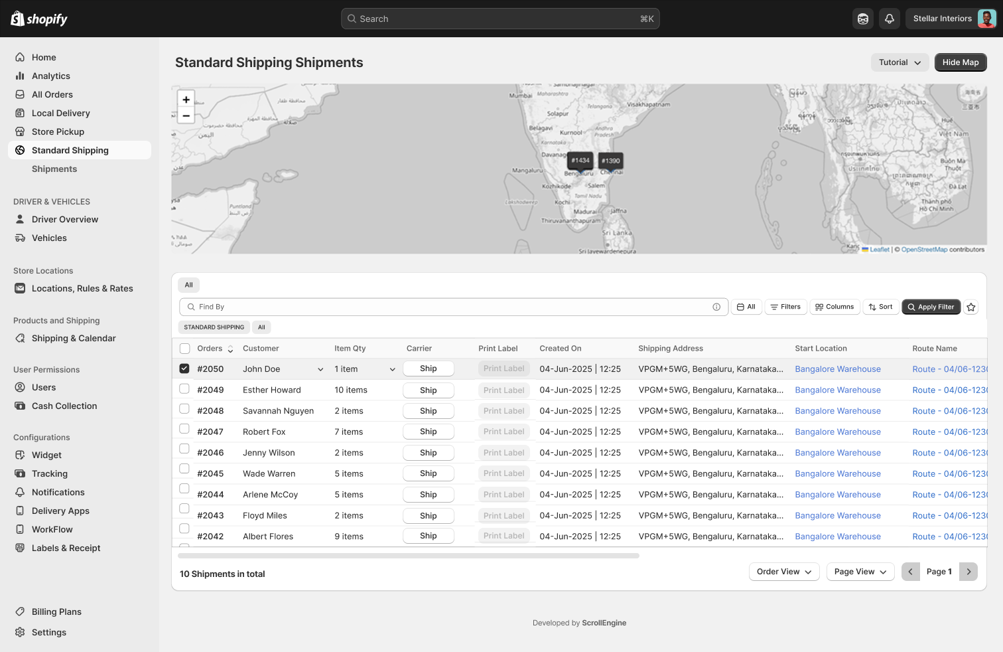1003x652 pixels.
Task: Navigate to Driver Overview
Action: [x=65, y=219]
